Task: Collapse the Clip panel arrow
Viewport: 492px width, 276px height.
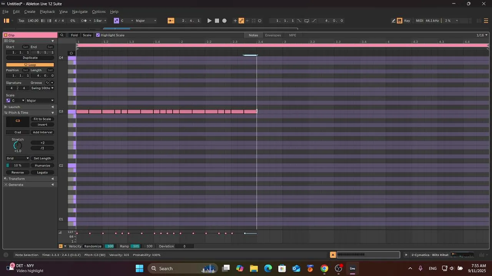Action: 53,41
